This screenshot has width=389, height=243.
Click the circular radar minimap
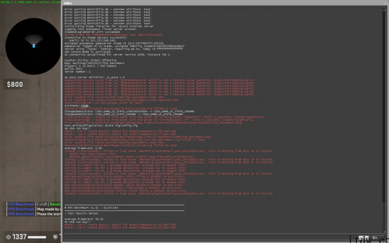[x=33, y=46]
